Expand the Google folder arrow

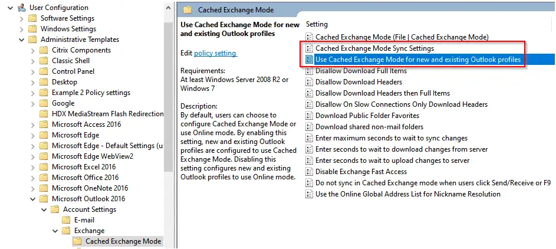pos(33,104)
